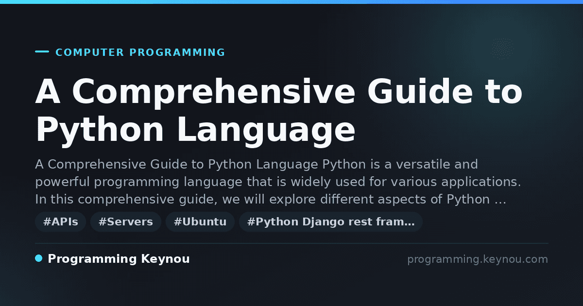Screen dimensions: 583x306
Task: Click the cyan dot beside Programming Keynou
Action: 39,258
